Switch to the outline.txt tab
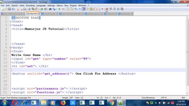189x106 pixels. coord(110,14)
